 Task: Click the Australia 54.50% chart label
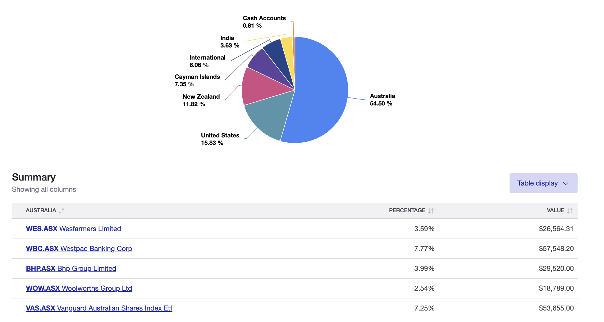(382, 100)
